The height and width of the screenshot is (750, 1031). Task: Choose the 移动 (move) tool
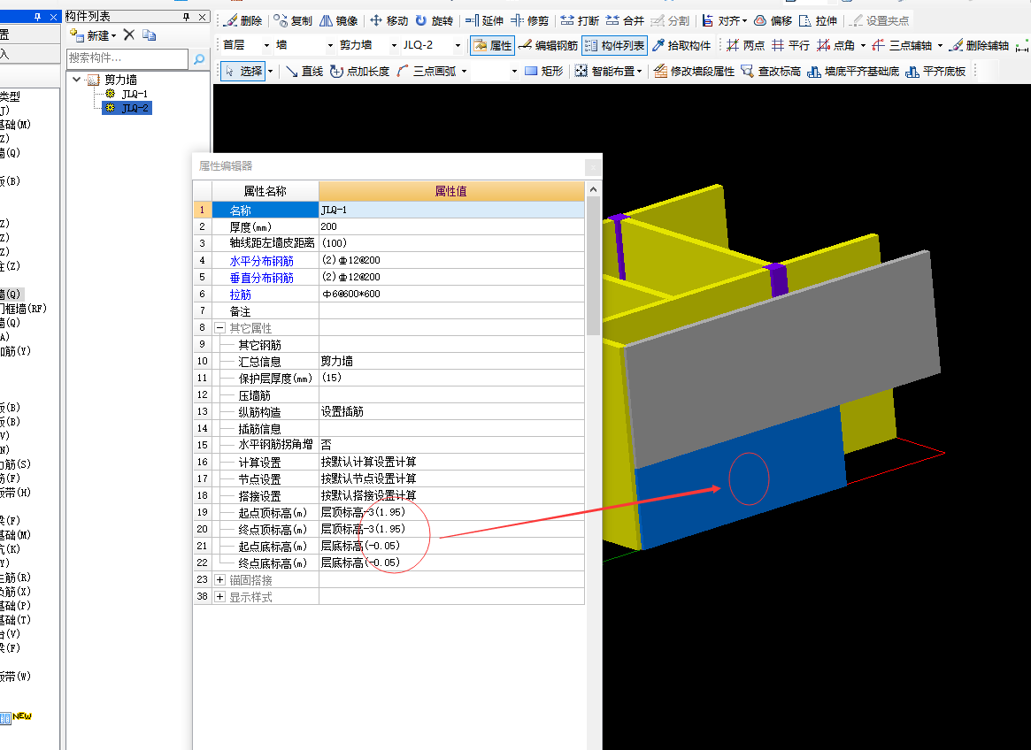tap(389, 21)
